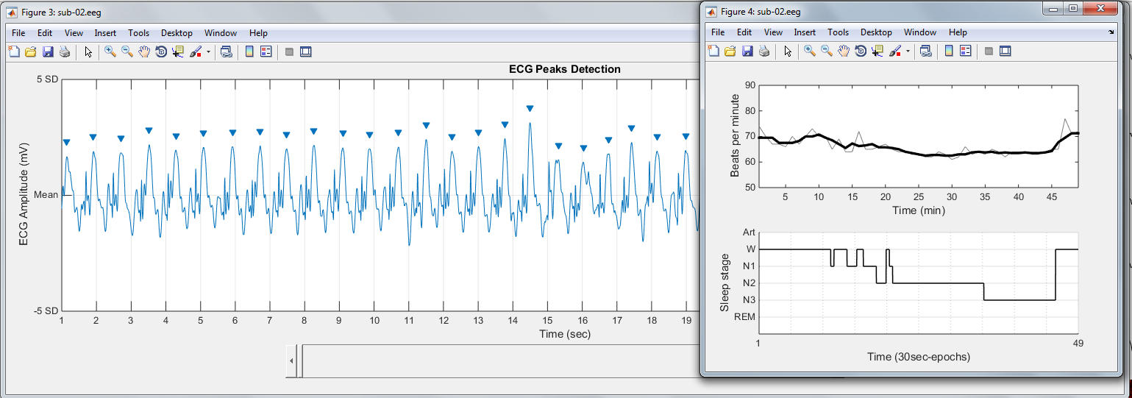This screenshot has width=1132, height=398.
Task: Open Window menu in Figure 4
Action: point(920,32)
